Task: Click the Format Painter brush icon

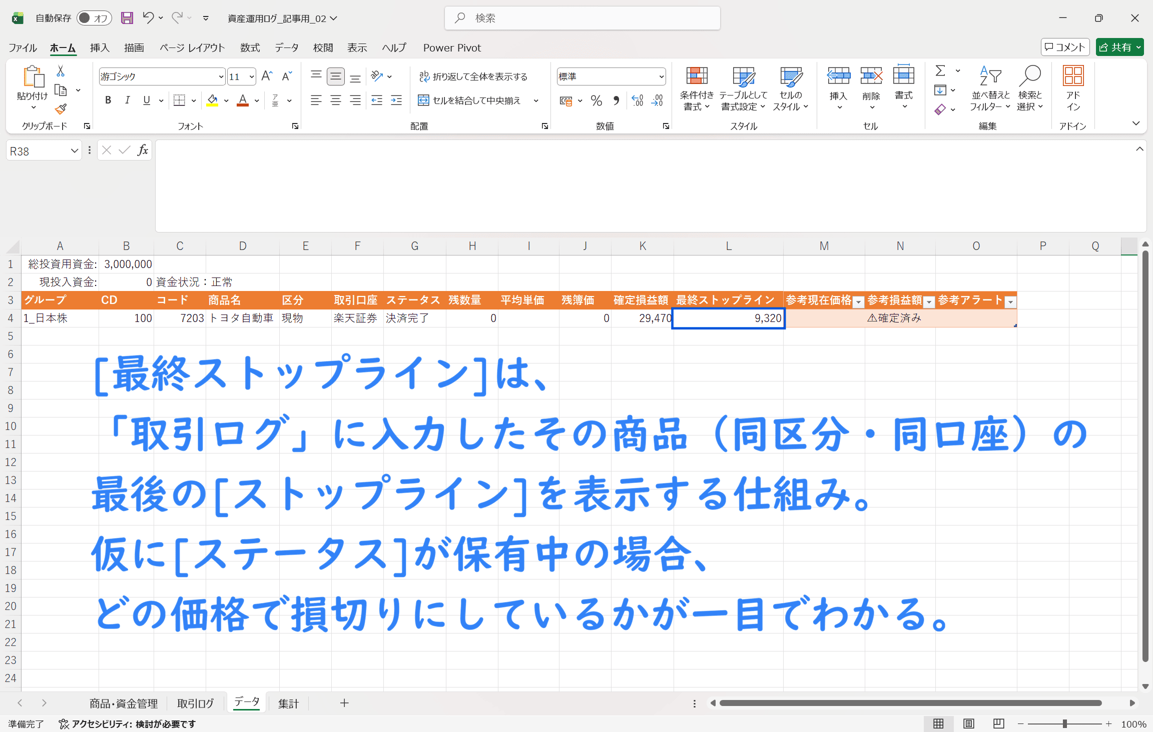Action: point(61,109)
